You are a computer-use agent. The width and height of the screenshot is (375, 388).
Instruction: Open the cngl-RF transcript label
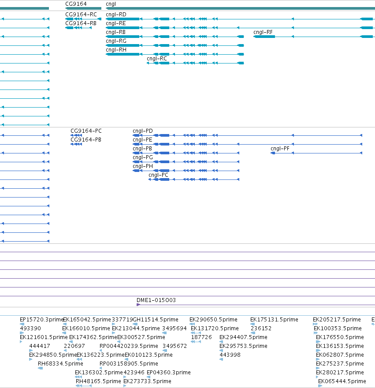tap(263, 32)
